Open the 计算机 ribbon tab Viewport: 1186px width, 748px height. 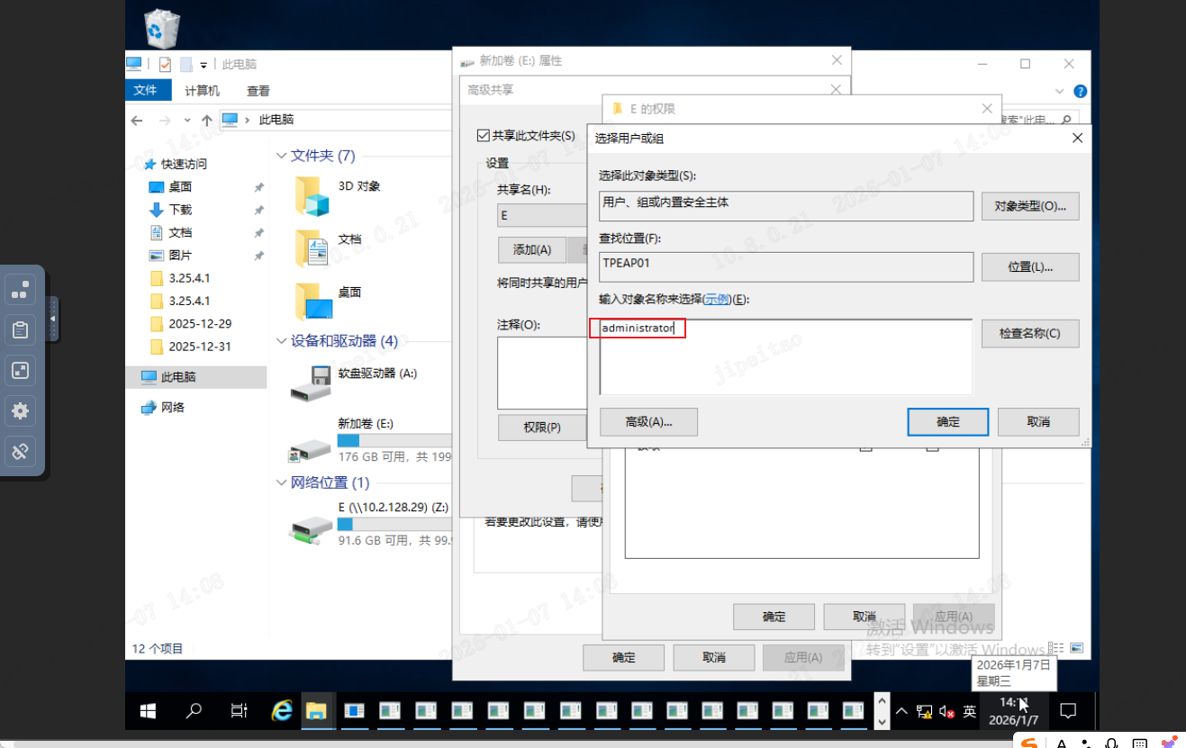(202, 91)
